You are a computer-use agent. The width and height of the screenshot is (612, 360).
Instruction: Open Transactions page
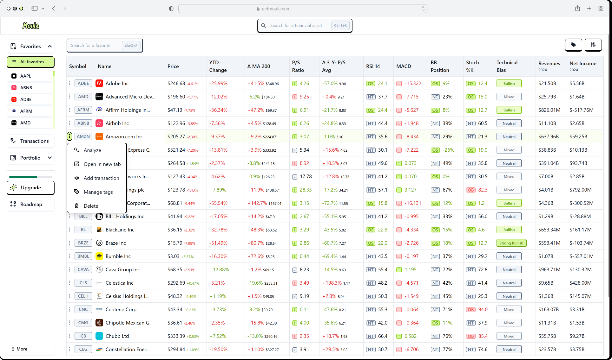(30, 141)
